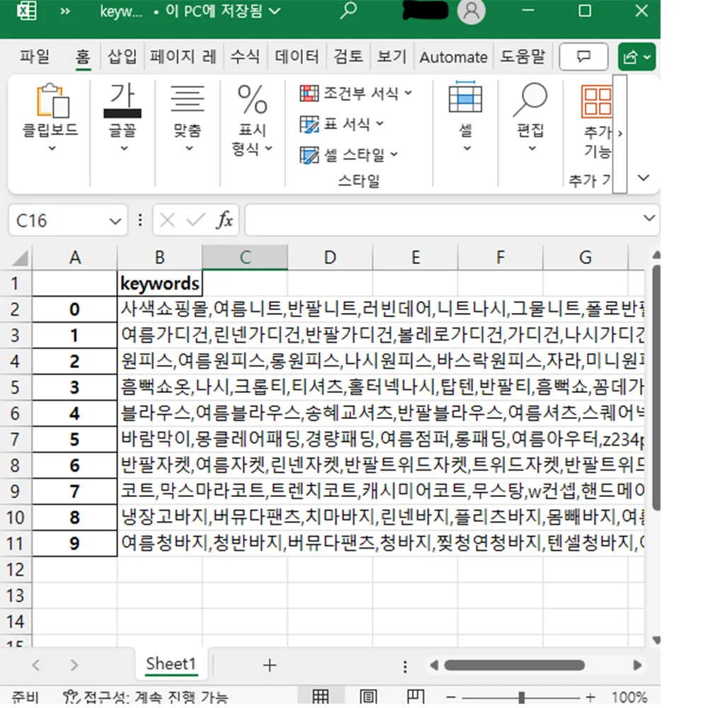Click the horizontal scrollbar thumb

514,665
